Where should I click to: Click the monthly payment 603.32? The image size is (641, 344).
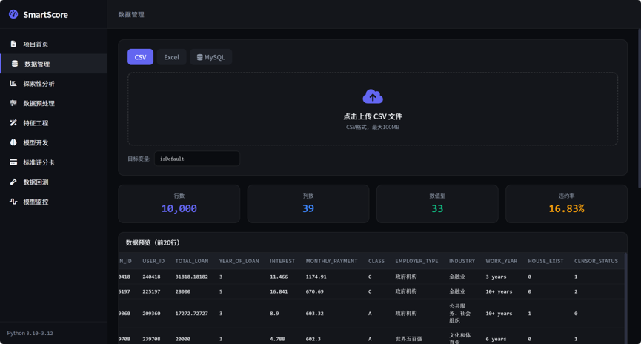[314, 314]
